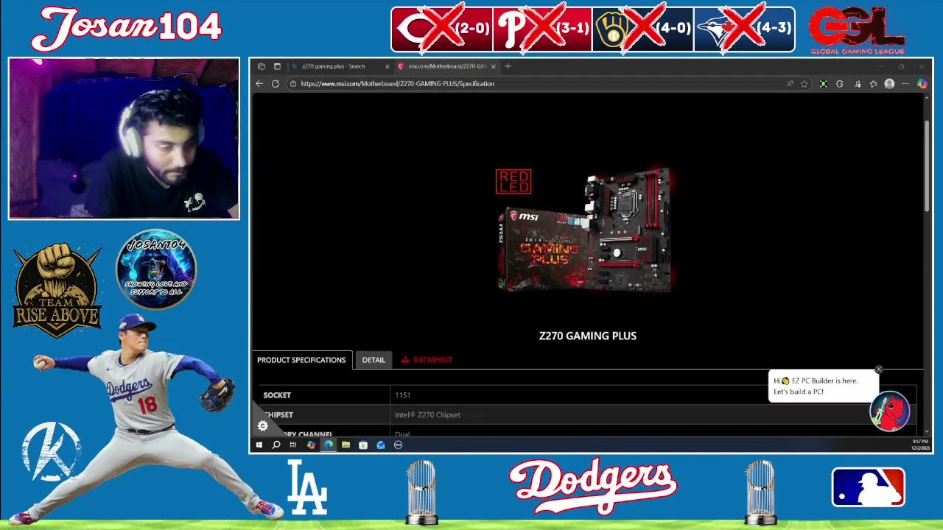Open the Mail app in the taskbar
This screenshot has height=530, width=943.
[x=381, y=445]
